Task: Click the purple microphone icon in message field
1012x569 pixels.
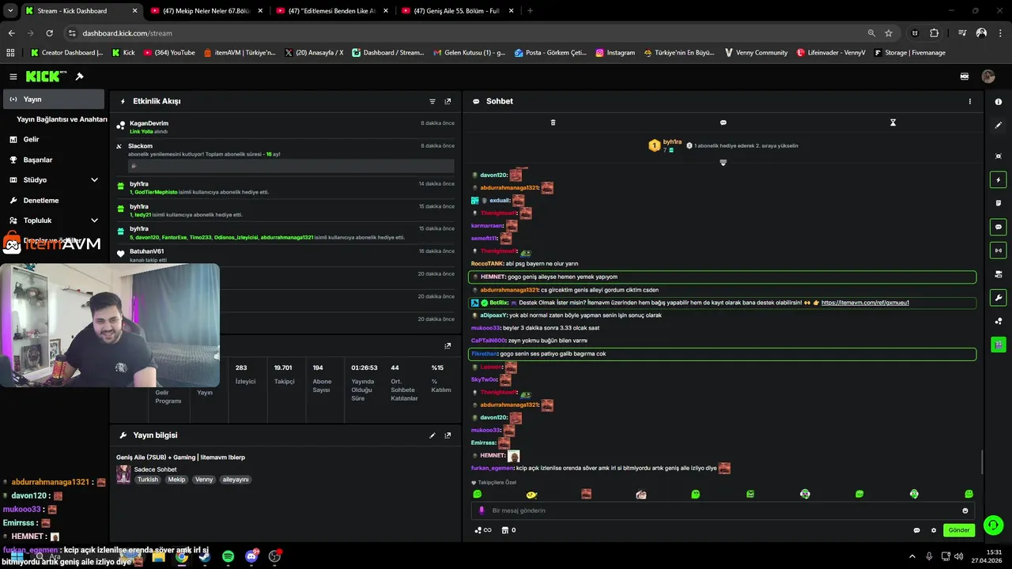Action: point(481,511)
